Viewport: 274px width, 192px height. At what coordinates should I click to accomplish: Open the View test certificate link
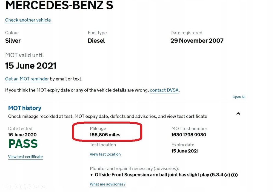click(25, 157)
